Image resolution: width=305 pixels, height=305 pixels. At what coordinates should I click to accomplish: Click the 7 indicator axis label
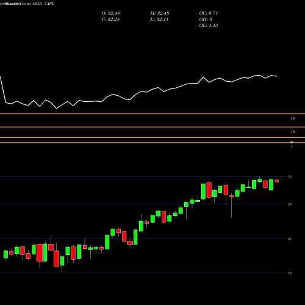pos(292,148)
